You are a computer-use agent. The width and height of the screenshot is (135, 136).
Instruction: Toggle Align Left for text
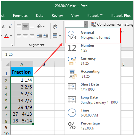[x=19, y=36]
